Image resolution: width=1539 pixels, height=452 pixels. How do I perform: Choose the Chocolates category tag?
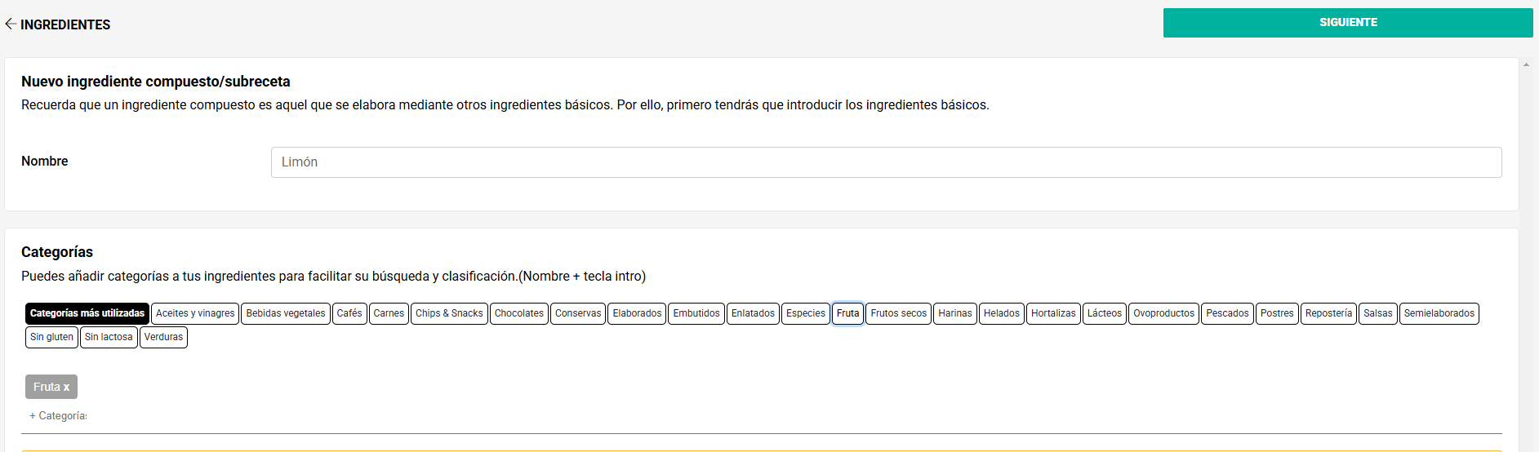point(519,313)
